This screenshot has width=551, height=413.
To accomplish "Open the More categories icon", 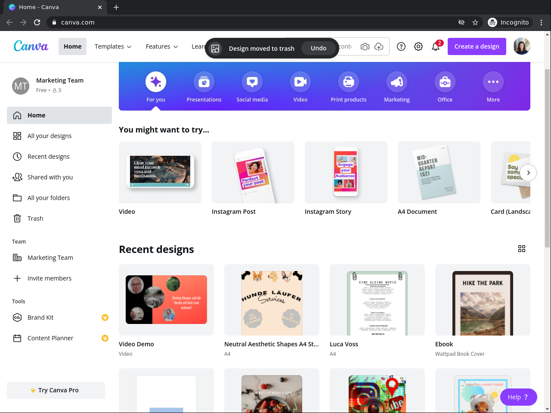I will point(493,82).
